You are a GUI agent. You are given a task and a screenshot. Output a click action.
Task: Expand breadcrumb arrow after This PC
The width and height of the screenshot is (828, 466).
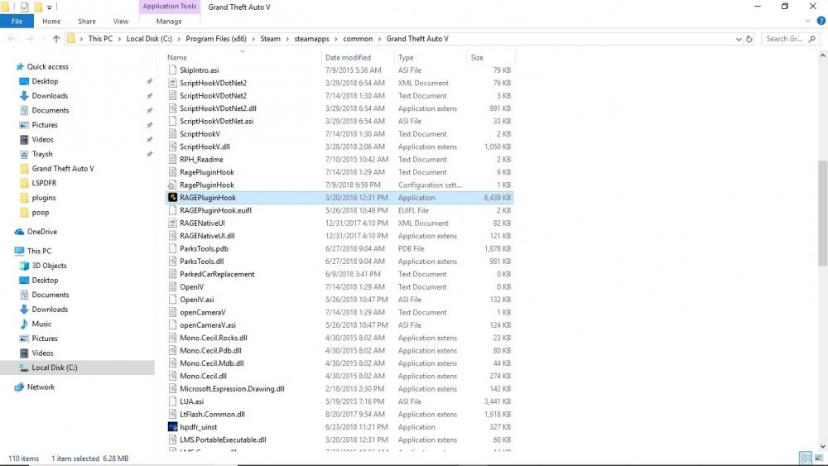(x=119, y=39)
